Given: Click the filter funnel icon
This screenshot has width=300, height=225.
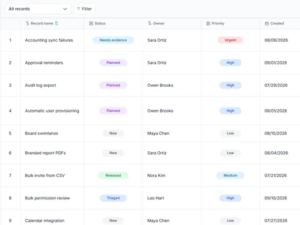Looking at the screenshot, I should click(x=78, y=9).
